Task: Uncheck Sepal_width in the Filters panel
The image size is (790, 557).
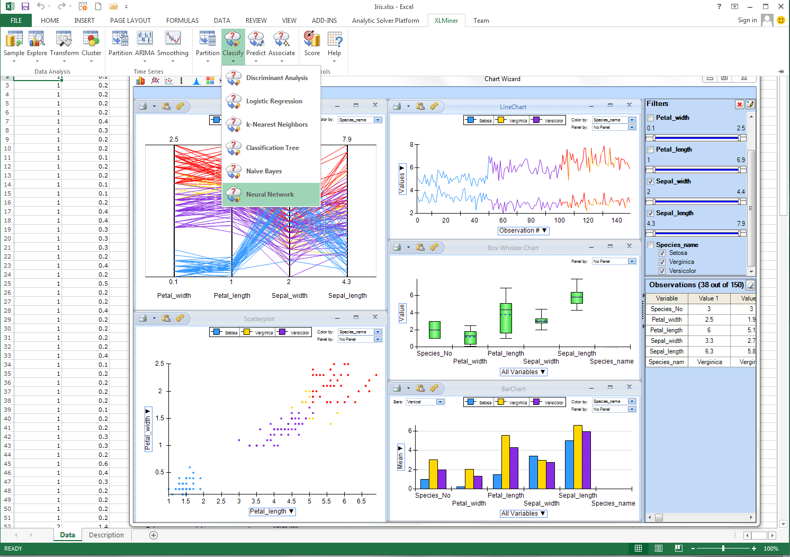Action: [650, 181]
